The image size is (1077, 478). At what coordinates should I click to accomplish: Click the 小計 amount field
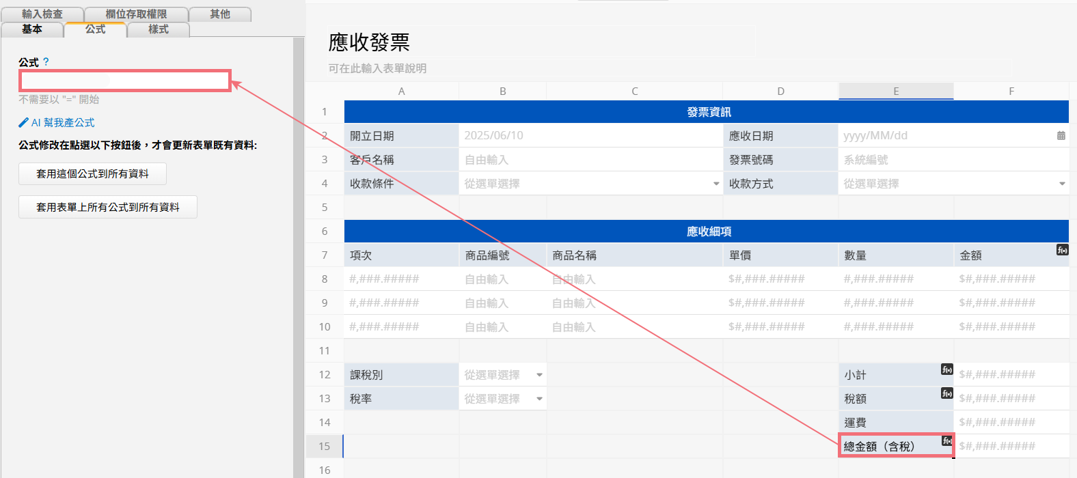click(x=1011, y=375)
